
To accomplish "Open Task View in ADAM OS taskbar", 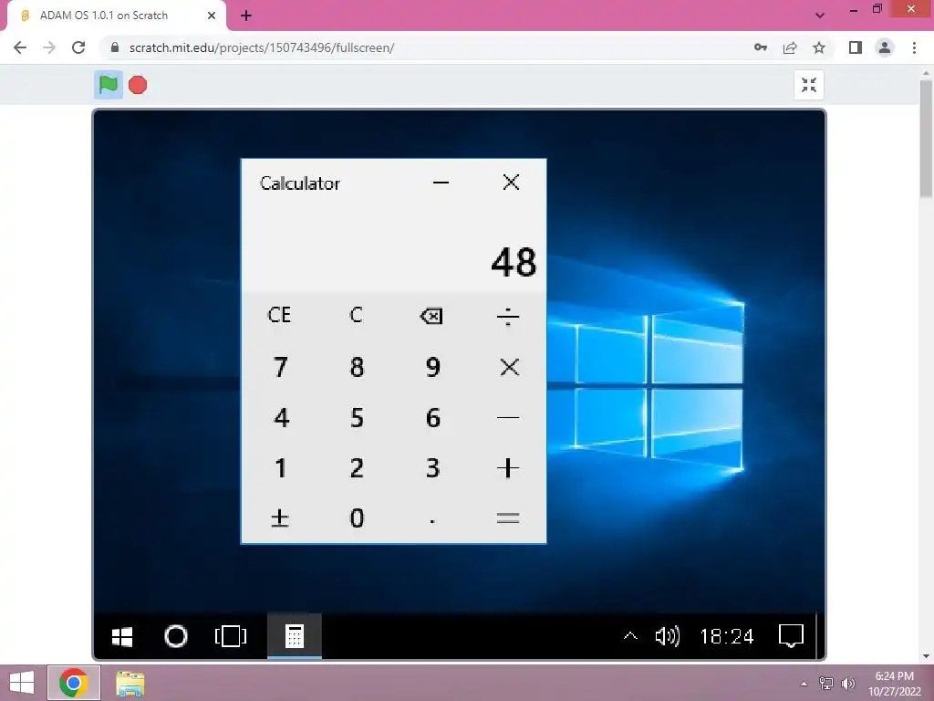I will (x=231, y=636).
